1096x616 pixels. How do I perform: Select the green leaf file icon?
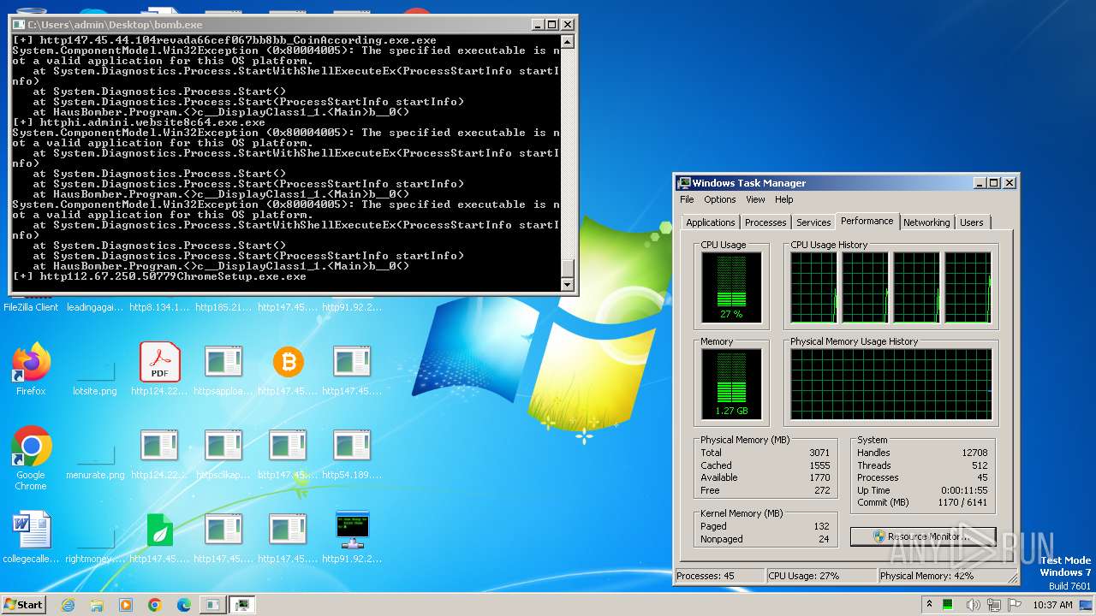[159, 530]
